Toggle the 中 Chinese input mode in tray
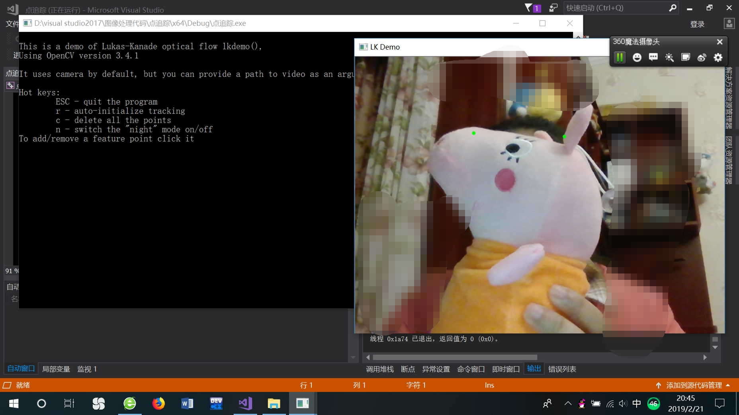This screenshot has height=415, width=739. (x=636, y=404)
